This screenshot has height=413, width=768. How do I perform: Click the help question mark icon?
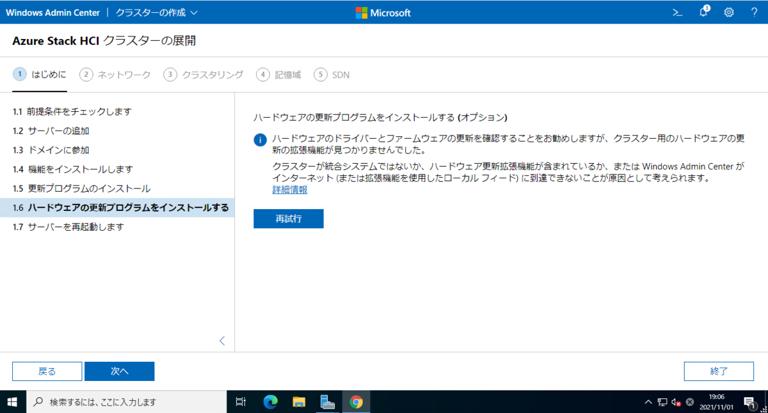click(754, 12)
